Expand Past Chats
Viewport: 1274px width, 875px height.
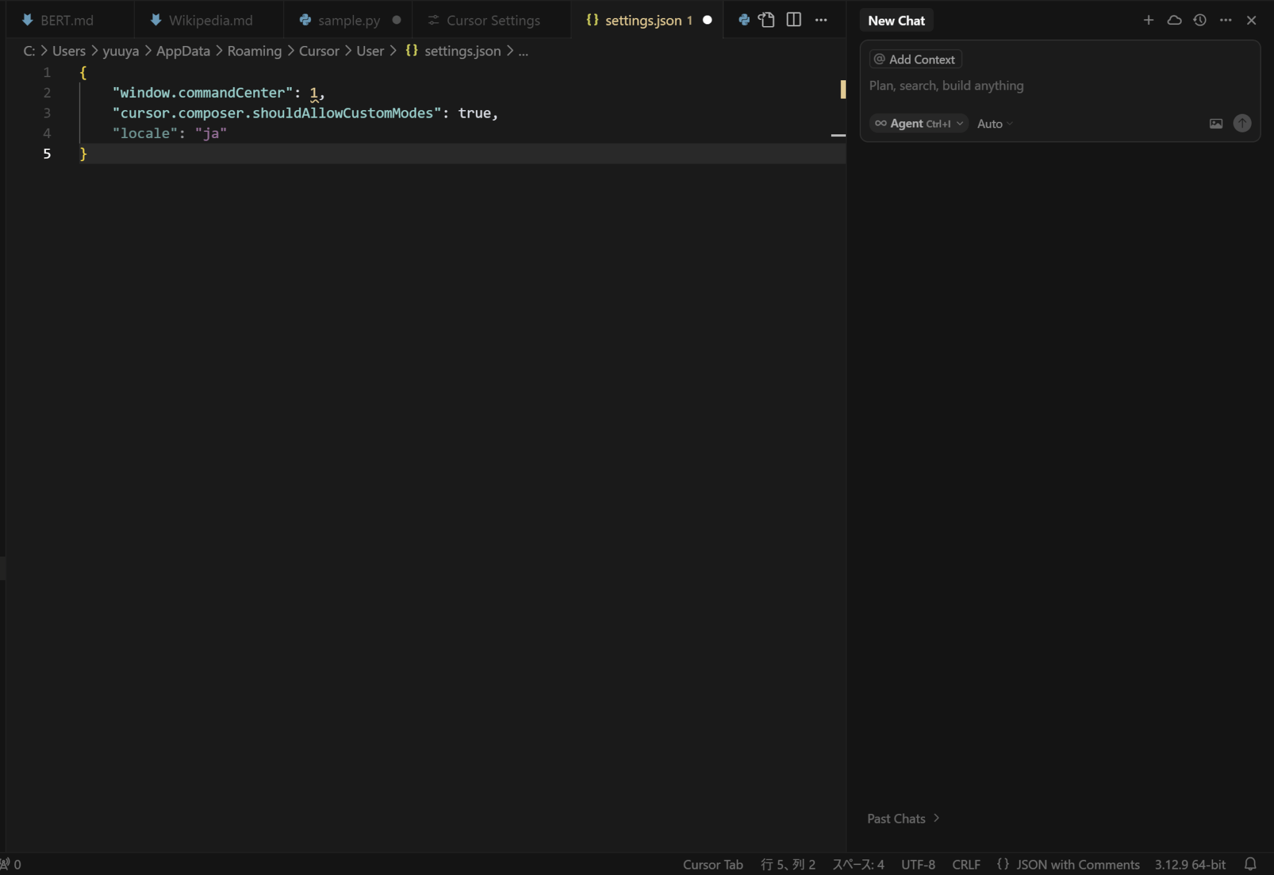pyautogui.click(x=903, y=818)
